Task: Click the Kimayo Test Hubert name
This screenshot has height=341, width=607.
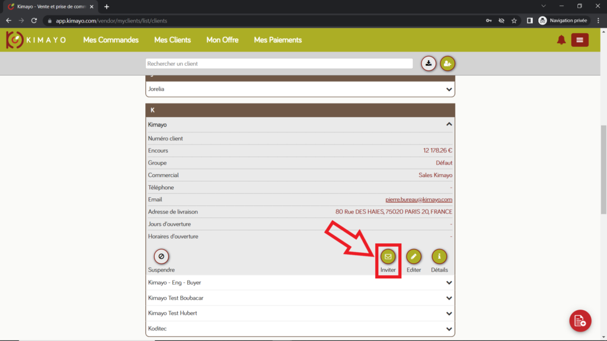Action: pyautogui.click(x=172, y=313)
